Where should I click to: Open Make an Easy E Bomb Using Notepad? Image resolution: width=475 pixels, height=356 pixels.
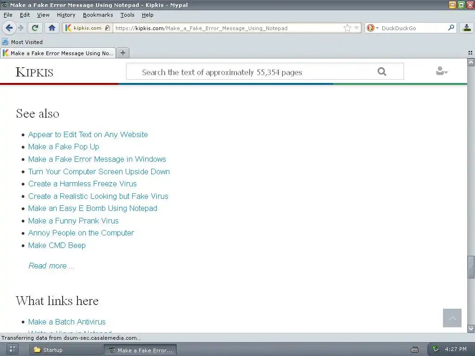tap(93, 208)
